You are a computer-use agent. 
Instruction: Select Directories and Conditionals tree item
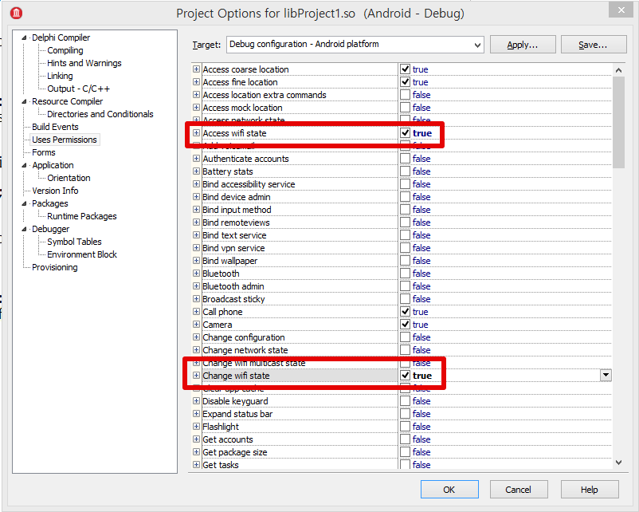click(100, 114)
